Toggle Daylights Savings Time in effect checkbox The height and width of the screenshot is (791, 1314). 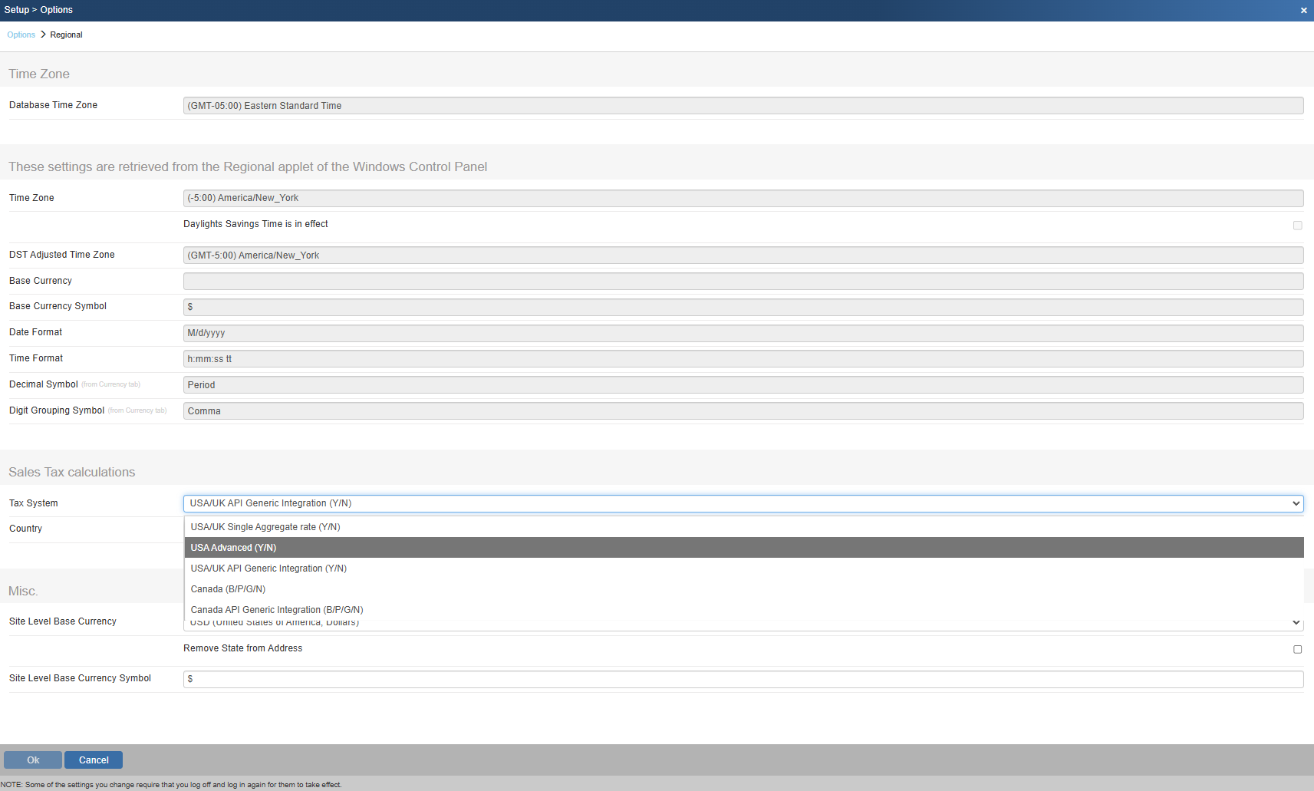click(x=1297, y=226)
